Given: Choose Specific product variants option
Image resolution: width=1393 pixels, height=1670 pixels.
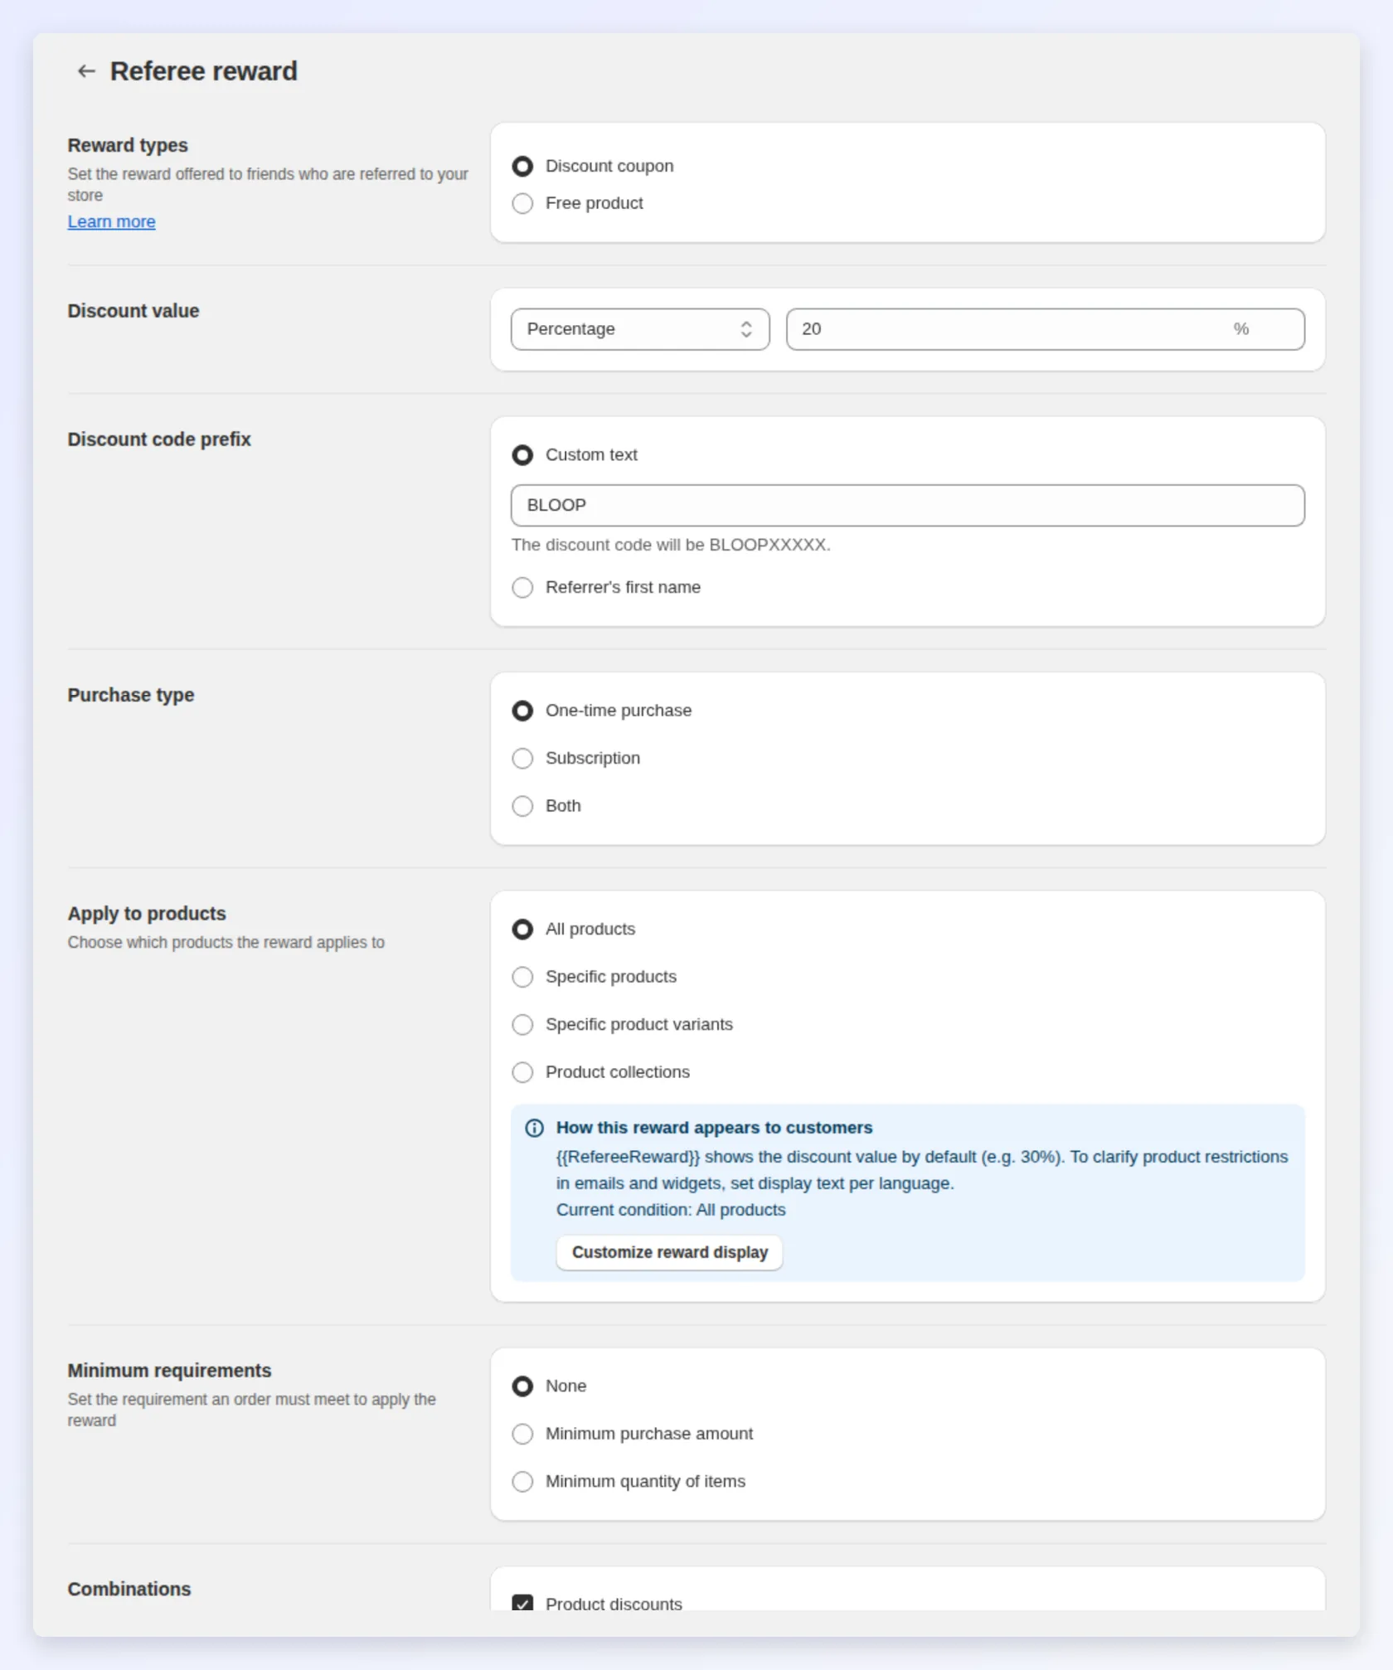Looking at the screenshot, I should click(522, 1025).
